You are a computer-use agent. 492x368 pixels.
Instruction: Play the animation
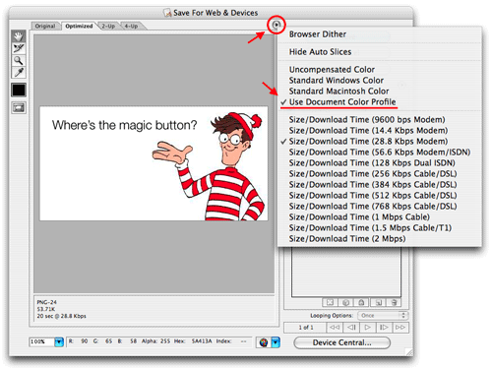pyautogui.click(x=368, y=328)
